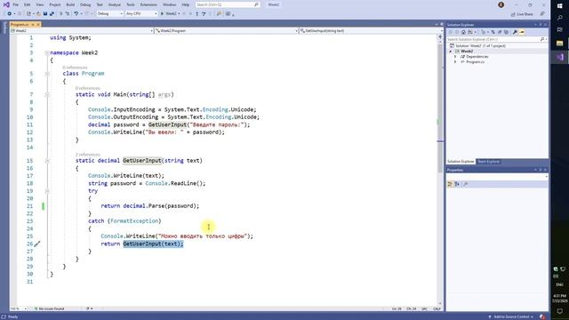Collapse the class Program code block
The width and height of the screenshot is (569, 320).
point(47,74)
